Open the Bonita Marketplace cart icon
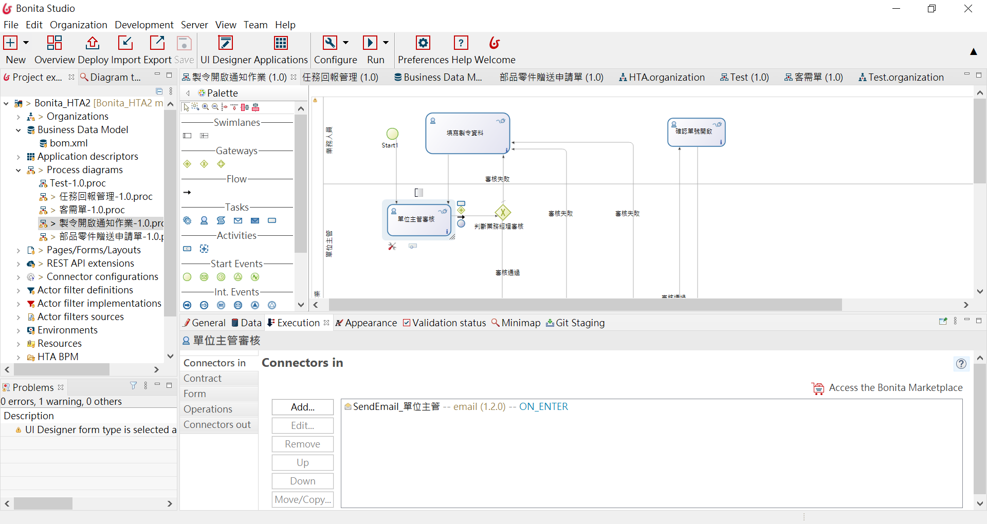Viewport: 987px width, 524px height. click(x=818, y=388)
